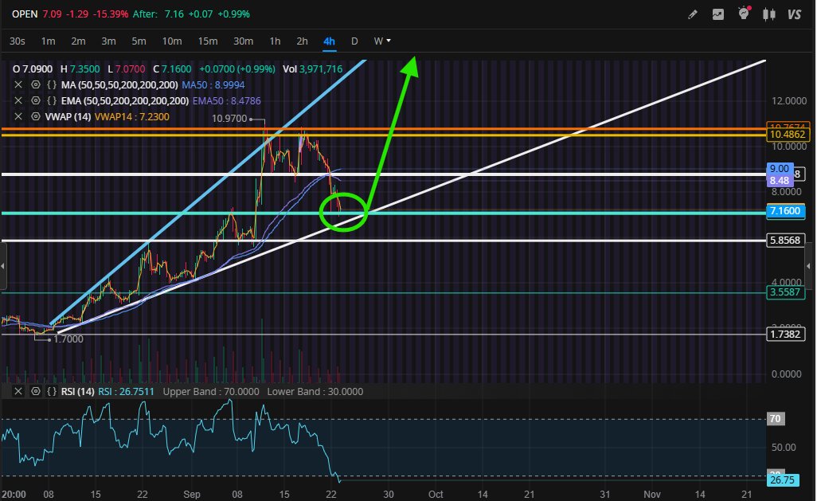Image resolution: width=817 pixels, height=501 pixels.
Task: Click the 10.9700 high price marker
Action: (229, 119)
